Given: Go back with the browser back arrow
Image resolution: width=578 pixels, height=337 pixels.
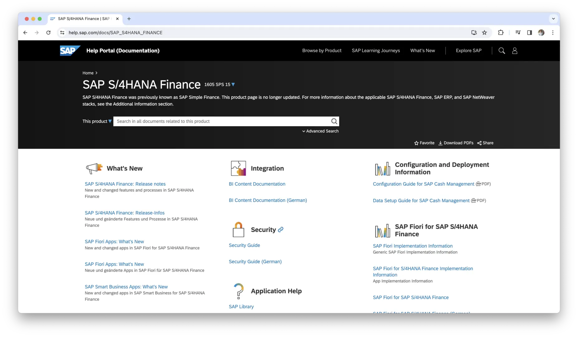Looking at the screenshot, I should 25,32.
